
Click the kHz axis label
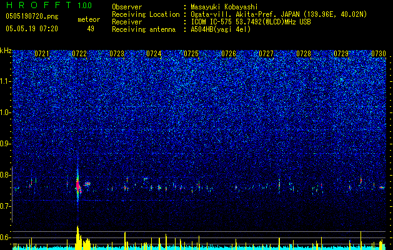tap(6, 51)
